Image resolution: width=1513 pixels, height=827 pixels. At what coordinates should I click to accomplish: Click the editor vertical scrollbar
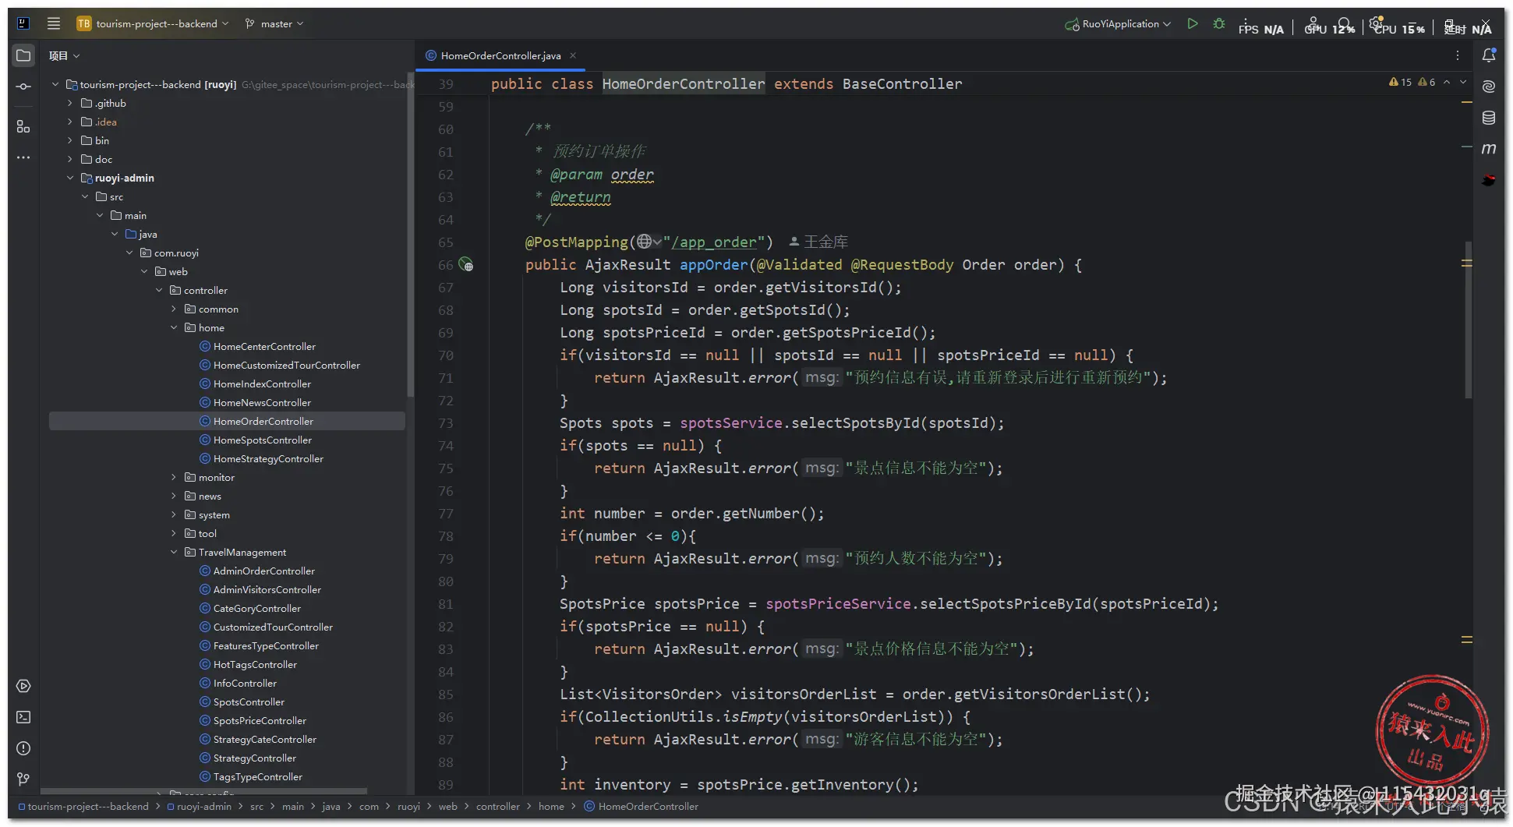(1468, 320)
